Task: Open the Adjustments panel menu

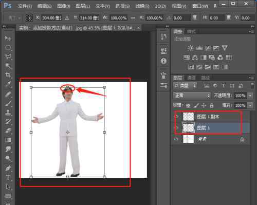Action: click(x=251, y=31)
